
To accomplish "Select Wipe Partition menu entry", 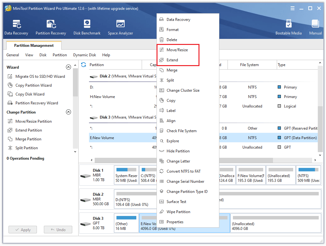I will pos(188,212).
